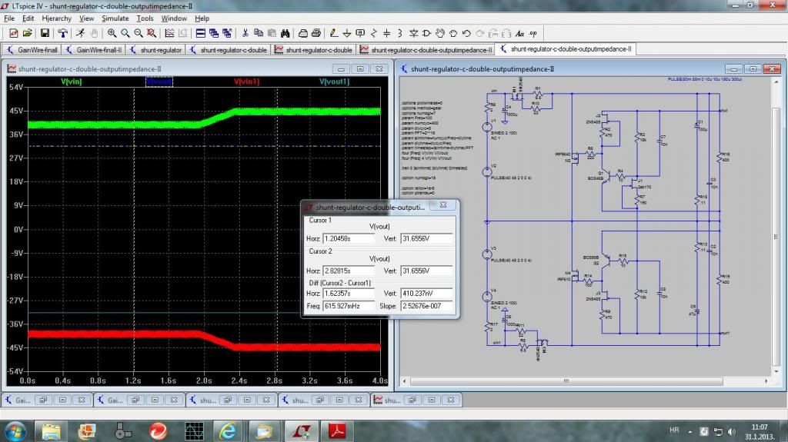Select the Label Net tool
The height and width of the screenshot is (442, 788).
pyautogui.click(x=360, y=34)
